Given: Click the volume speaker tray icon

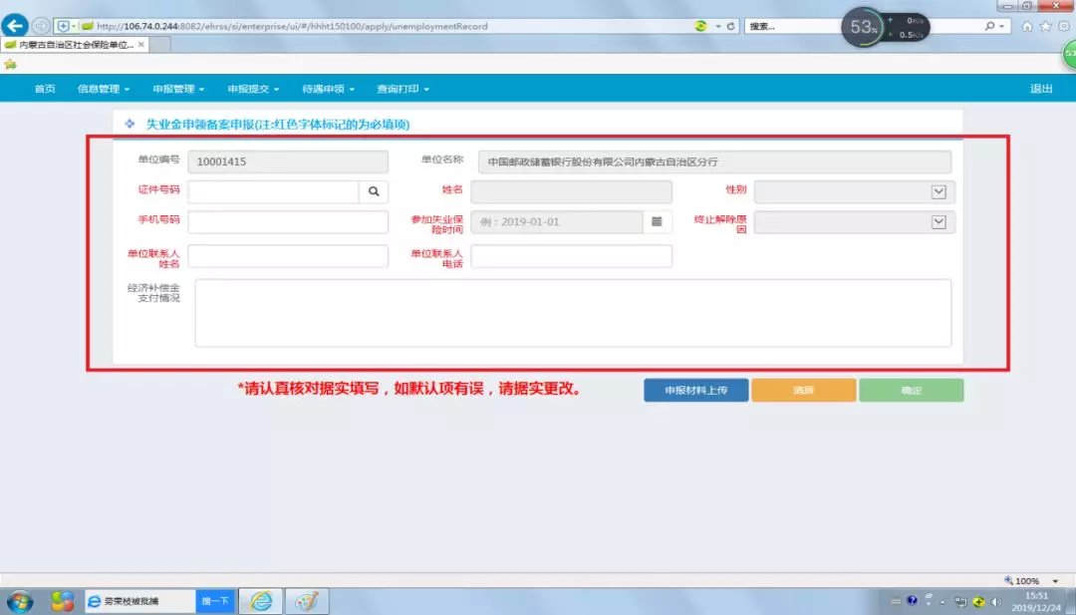Looking at the screenshot, I should click(x=995, y=601).
